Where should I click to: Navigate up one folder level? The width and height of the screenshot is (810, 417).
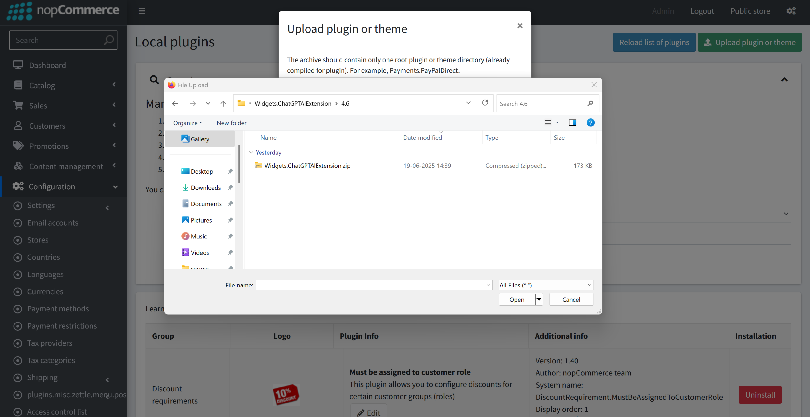click(x=223, y=103)
